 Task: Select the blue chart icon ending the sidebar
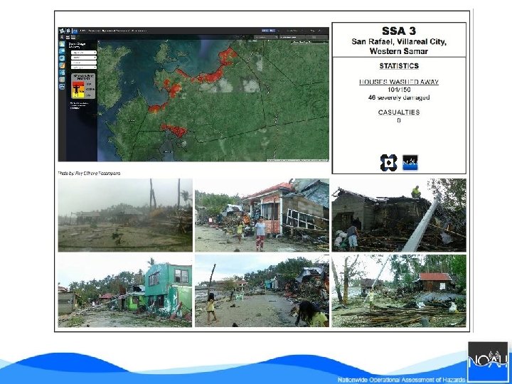coord(62,87)
